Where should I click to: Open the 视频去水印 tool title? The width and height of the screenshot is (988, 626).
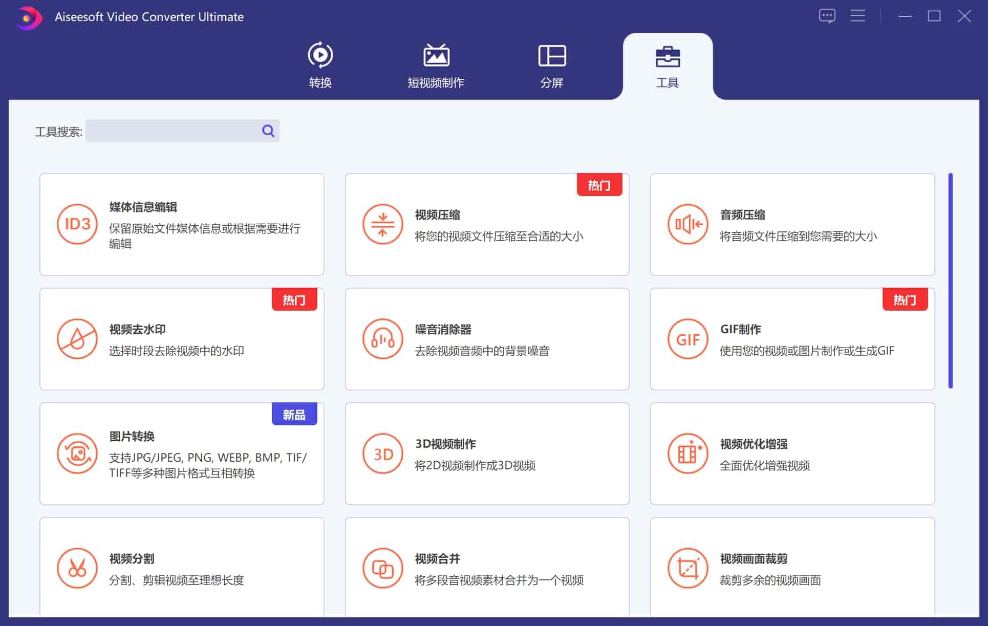pyautogui.click(x=138, y=329)
